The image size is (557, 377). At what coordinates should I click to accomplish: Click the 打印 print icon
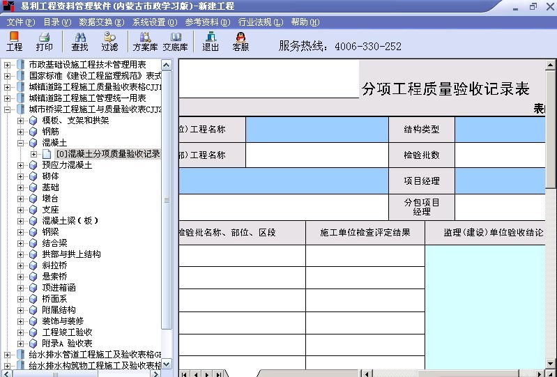tap(45, 41)
